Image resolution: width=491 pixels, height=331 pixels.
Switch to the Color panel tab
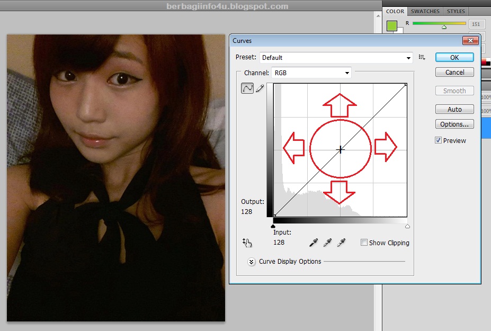click(x=395, y=11)
